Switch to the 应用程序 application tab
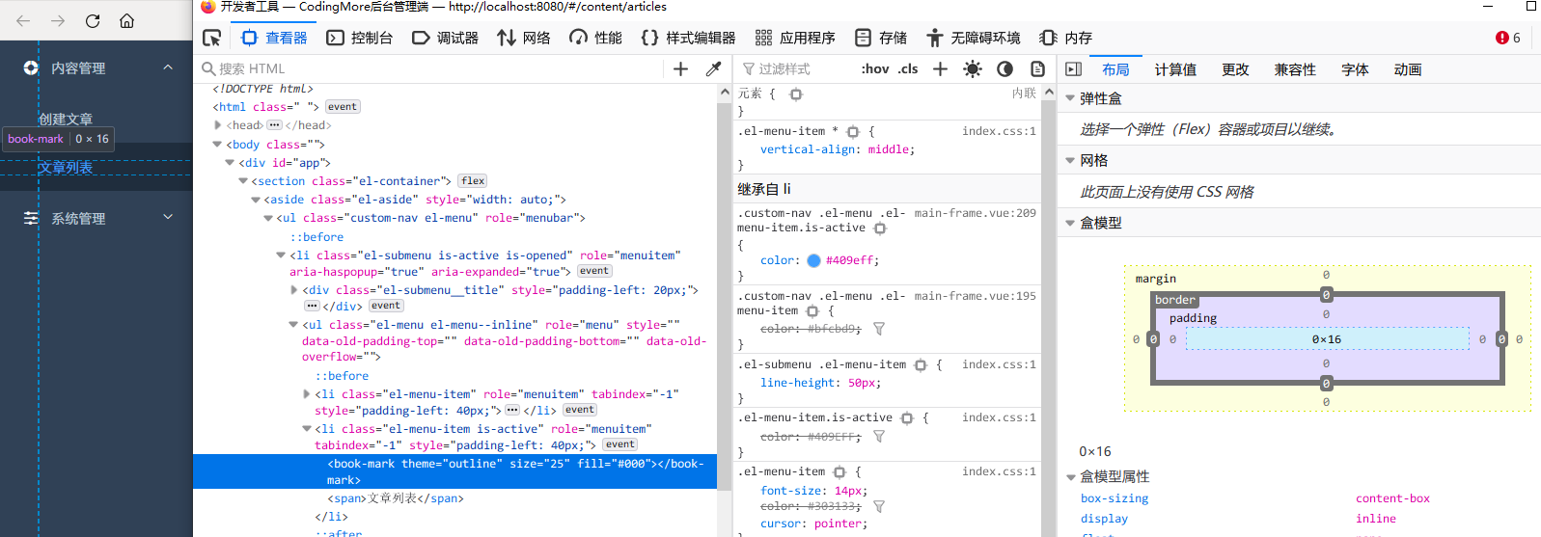The height and width of the screenshot is (537, 1541). (795, 38)
